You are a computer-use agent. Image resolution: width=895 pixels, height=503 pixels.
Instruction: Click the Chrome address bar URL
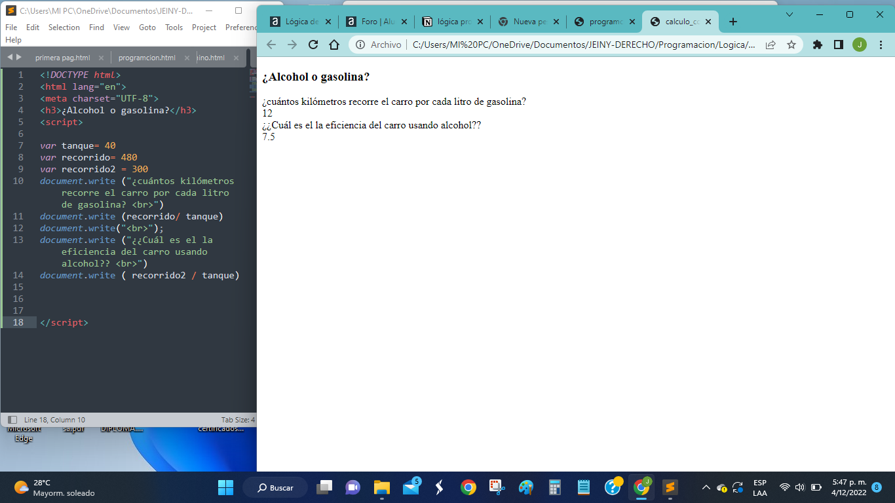tap(584, 45)
